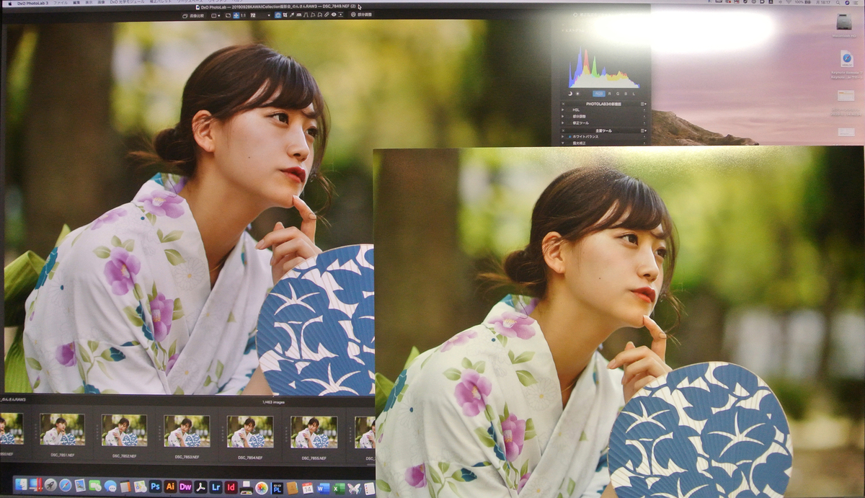Open the 主要ツール palette menu icon
Viewport: 865px width, 498px height.
tap(643, 130)
